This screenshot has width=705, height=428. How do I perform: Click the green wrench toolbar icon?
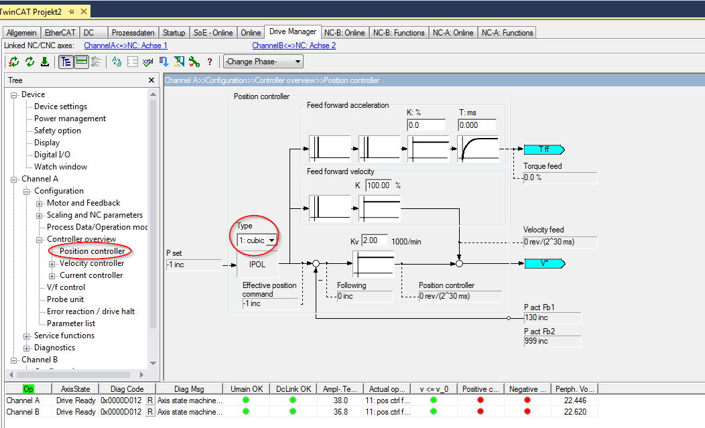[194, 62]
